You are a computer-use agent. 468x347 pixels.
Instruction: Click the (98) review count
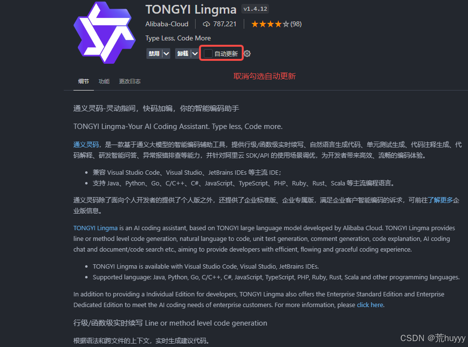(x=296, y=24)
